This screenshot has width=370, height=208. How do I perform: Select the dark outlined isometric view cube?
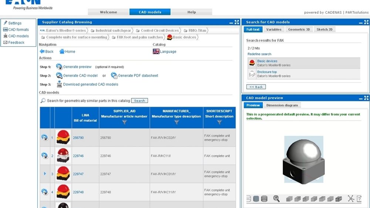(x=339, y=199)
